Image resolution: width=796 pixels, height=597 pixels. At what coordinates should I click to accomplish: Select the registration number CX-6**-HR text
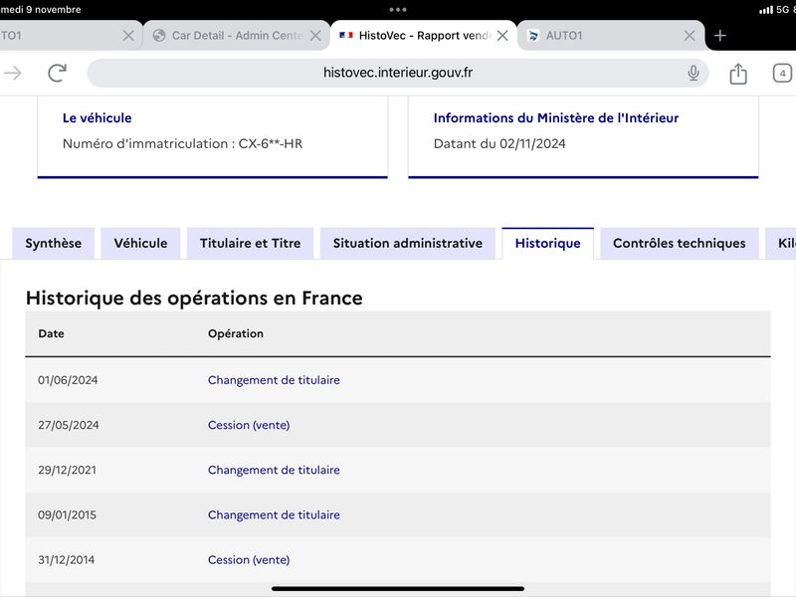point(271,143)
